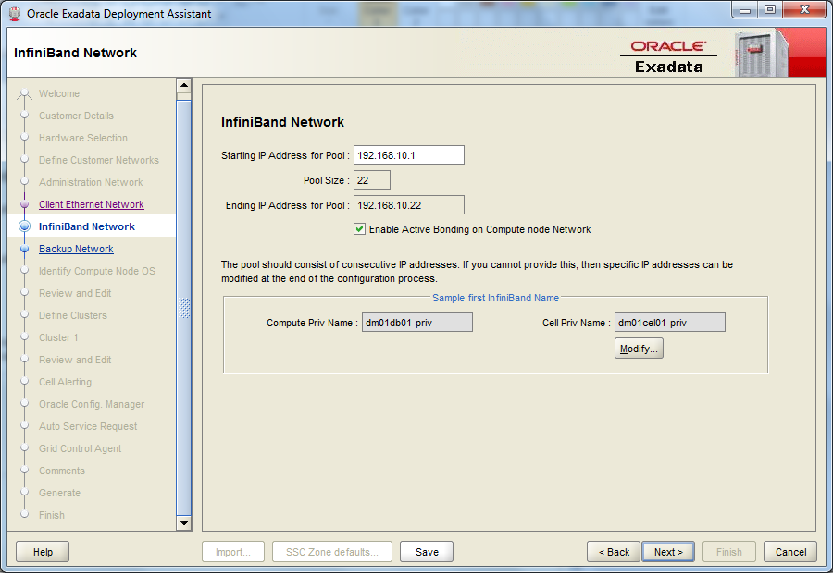This screenshot has height=575, width=833.
Task: Minimize the Deployment Assistant window
Action: tap(745, 10)
